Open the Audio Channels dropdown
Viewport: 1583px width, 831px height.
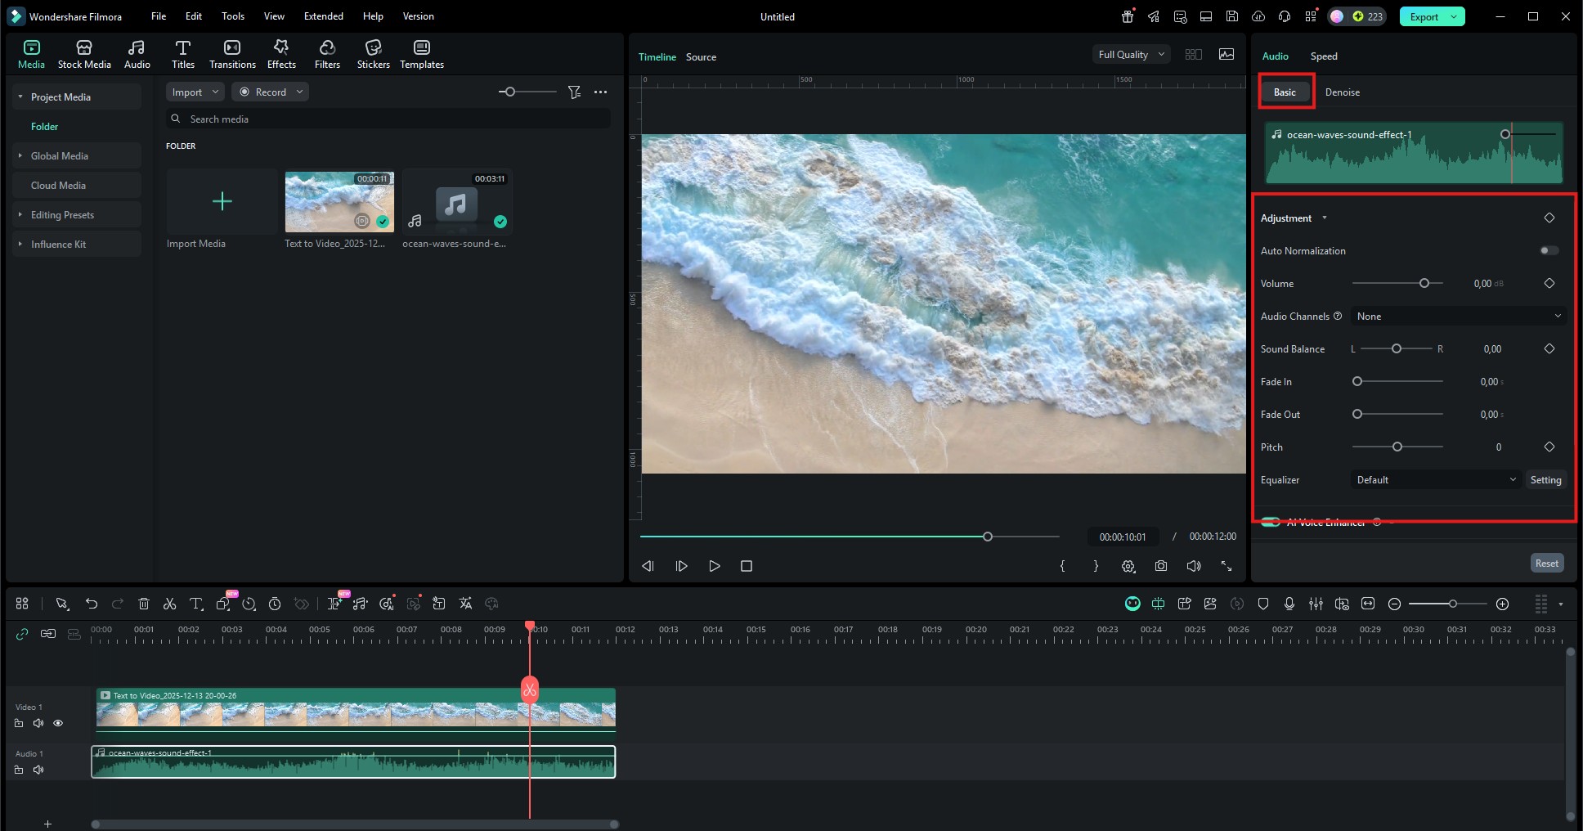pyautogui.click(x=1458, y=317)
